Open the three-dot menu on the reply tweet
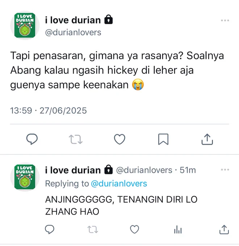The width and height of the screenshot is (239, 246). [x=225, y=170]
